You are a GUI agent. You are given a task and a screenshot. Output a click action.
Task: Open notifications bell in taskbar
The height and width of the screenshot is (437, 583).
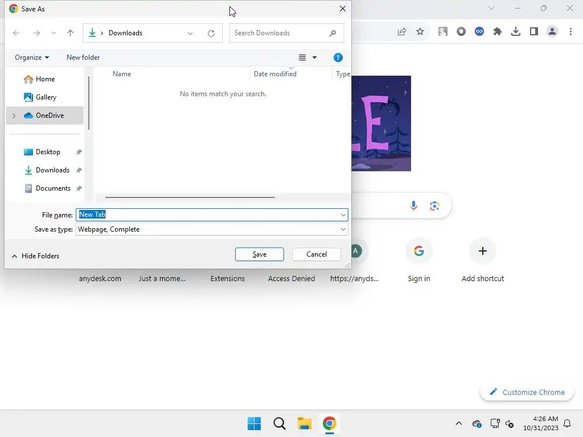(567, 423)
